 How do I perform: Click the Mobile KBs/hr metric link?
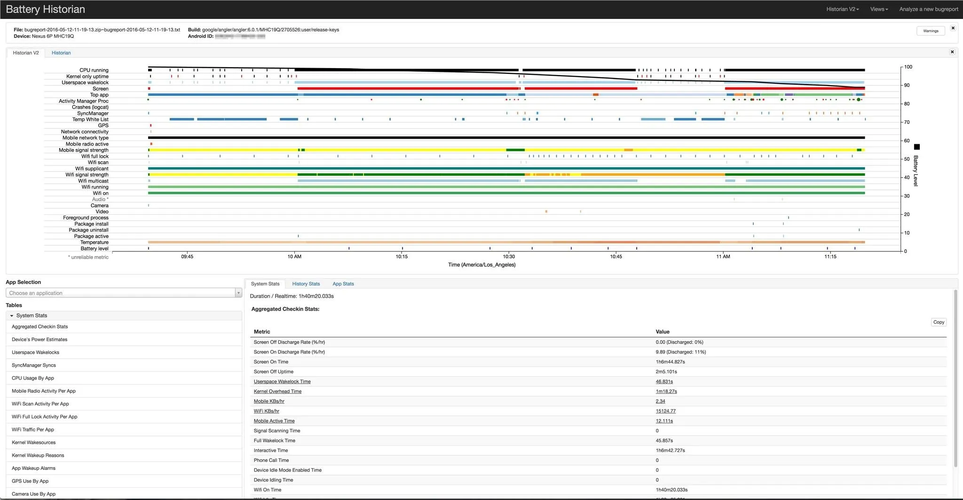[269, 401]
